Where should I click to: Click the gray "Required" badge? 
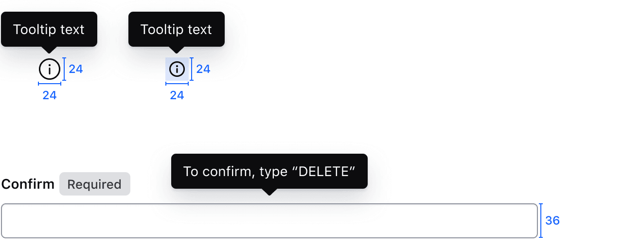pyautogui.click(x=95, y=184)
